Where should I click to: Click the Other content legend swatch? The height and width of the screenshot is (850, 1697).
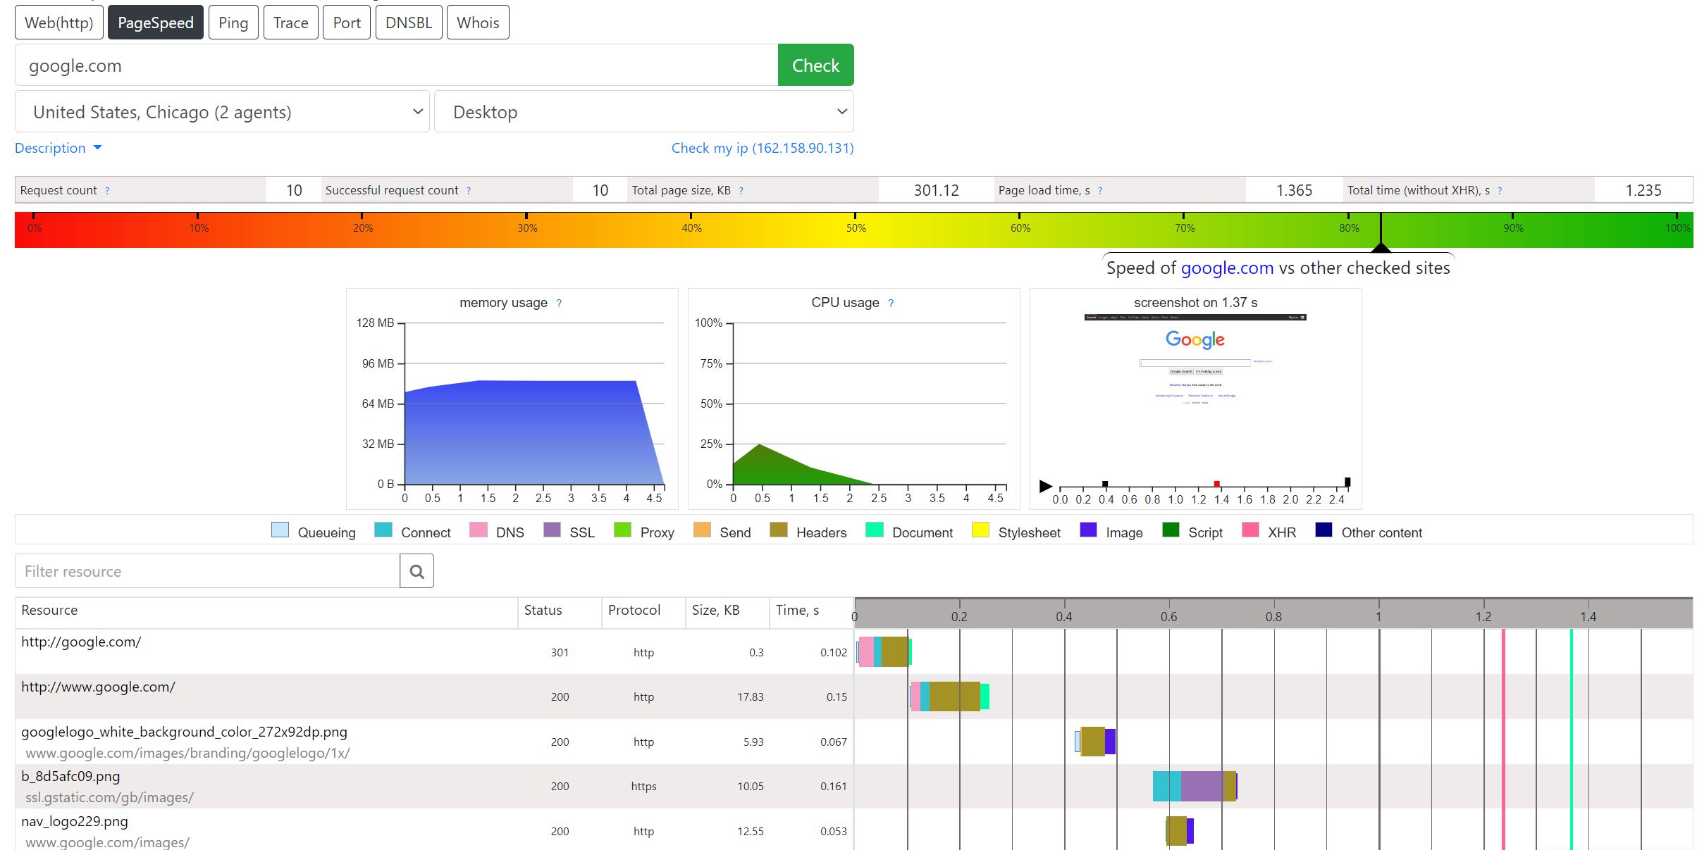[1323, 530]
